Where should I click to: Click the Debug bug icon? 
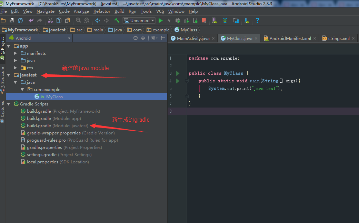[178, 21]
